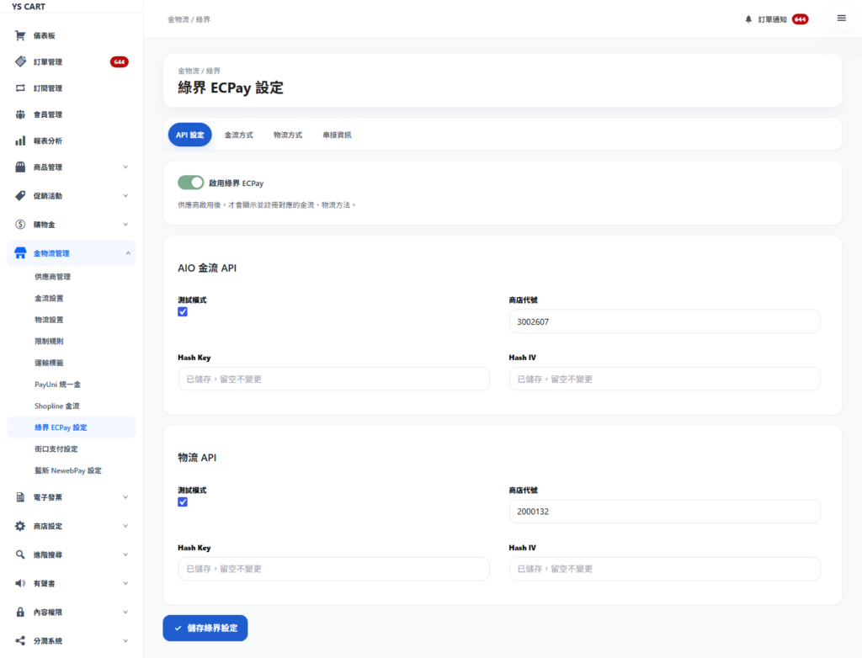Open the hamburger menu at top right
The height and width of the screenshot is (658, 862).
[x=841, y=19]
